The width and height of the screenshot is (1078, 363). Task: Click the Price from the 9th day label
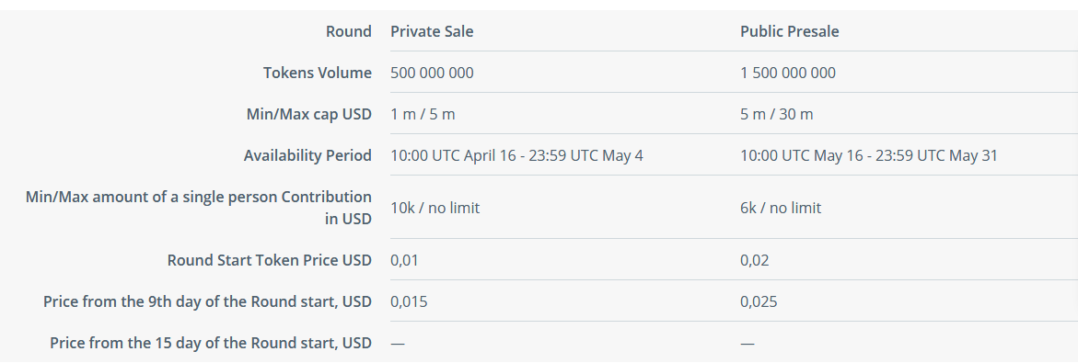point(208,302)
